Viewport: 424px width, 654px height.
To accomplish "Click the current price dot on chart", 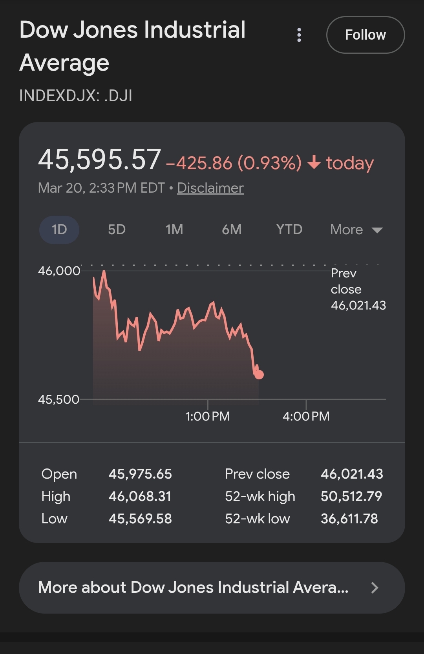I will [259, 375].
